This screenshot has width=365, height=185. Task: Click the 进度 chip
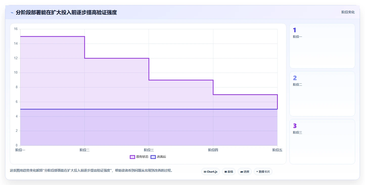coord(245,172)
